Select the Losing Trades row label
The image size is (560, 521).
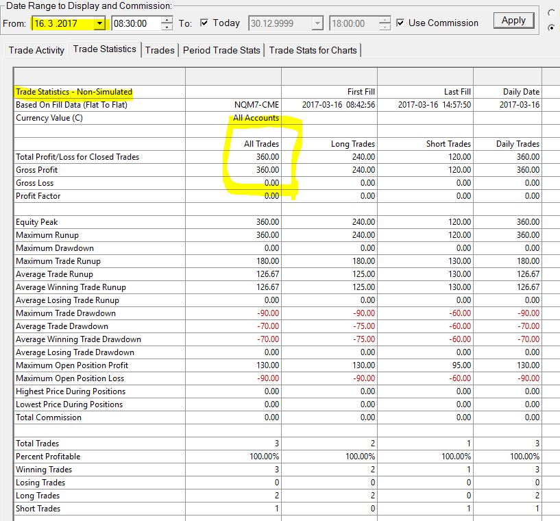(x=40, y=483)
